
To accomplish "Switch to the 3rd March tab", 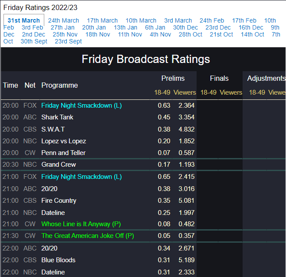I will 178,20.
